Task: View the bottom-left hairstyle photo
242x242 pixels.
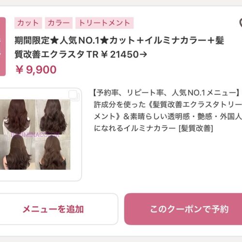Action: [x=17, y=152]
